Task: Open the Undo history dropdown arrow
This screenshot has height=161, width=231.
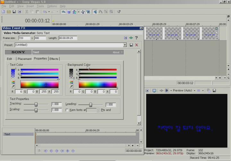Action: (49, 12)
